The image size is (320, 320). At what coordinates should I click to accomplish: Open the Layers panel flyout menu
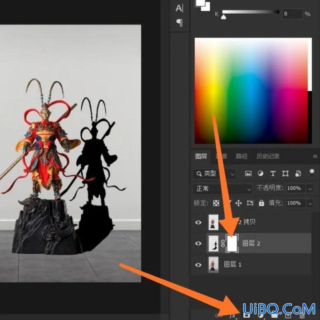315,156
